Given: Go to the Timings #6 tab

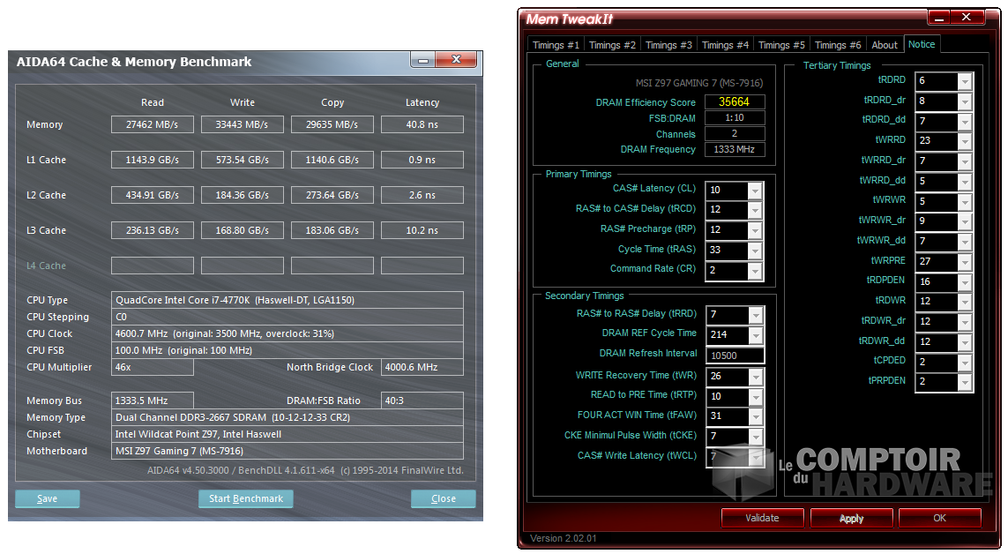Looking at the screenshot, I should pos(837,45).
